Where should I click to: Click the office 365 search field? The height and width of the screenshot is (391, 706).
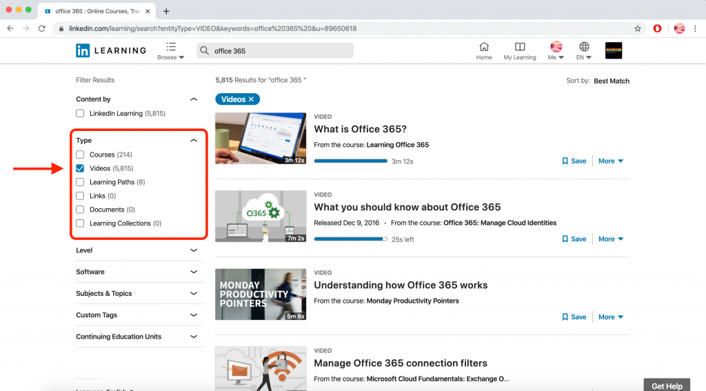(275, 50)
